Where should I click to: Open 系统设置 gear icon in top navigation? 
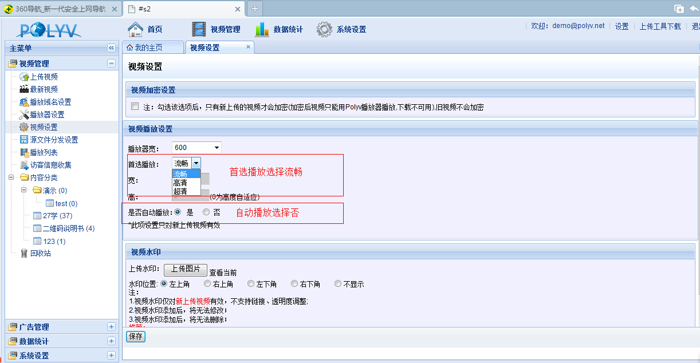(325, 29)
